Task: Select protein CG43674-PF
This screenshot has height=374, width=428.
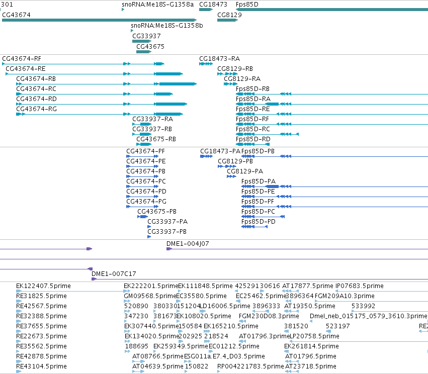Action: 142,156
